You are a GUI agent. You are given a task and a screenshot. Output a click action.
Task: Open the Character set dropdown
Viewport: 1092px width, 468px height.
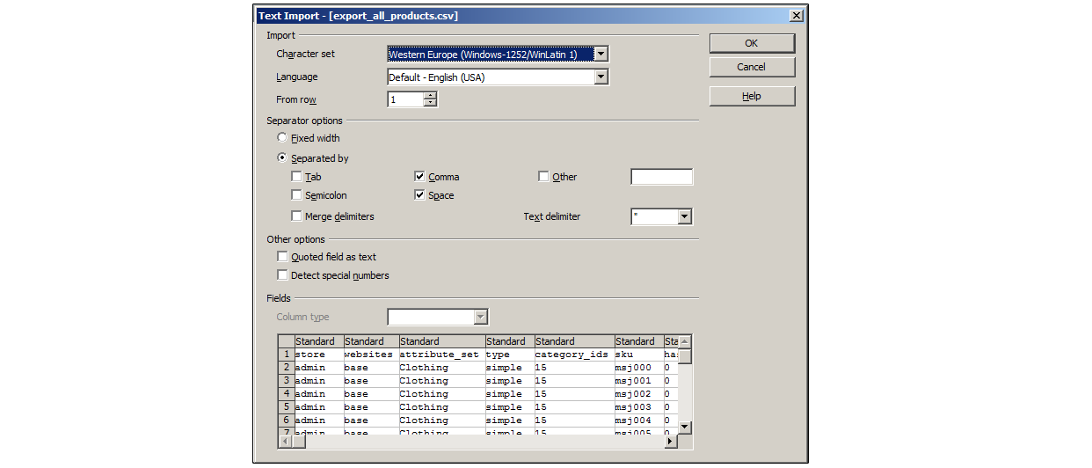point(601,55)
